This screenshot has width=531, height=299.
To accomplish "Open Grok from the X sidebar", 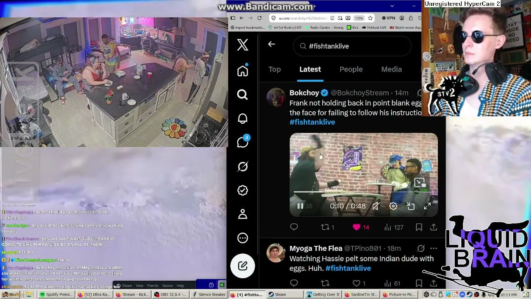I will (x=243, y=167).
